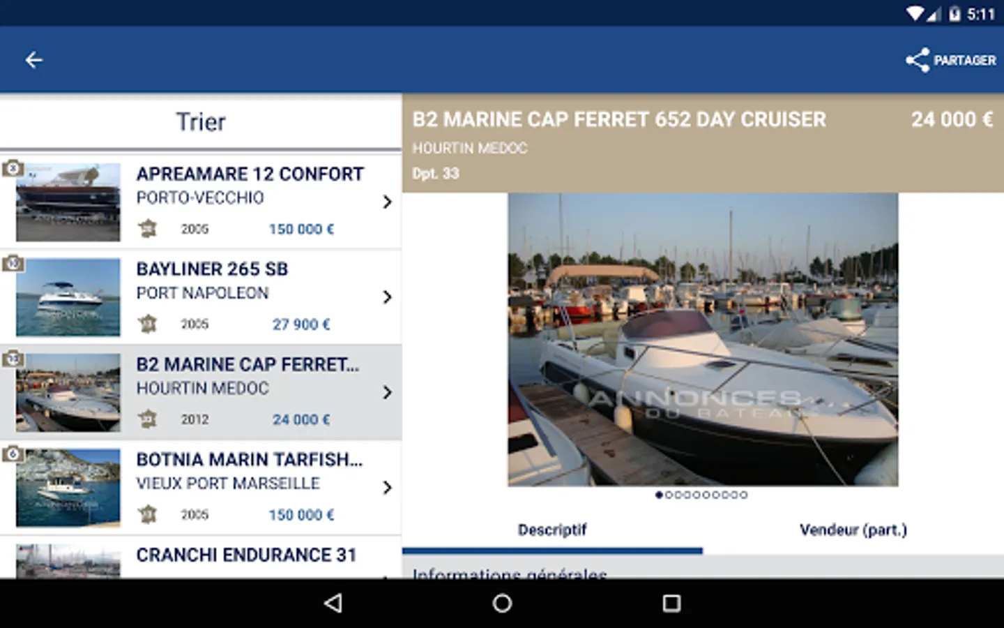Switch to the Vendeur (part.) tab
This screenshot has width=1004, height=628.
pyautogui.click(x=853, y=530)
